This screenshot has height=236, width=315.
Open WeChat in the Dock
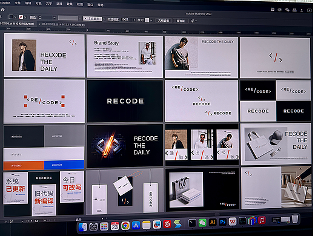pyautogui.click(x=202, y=223)
